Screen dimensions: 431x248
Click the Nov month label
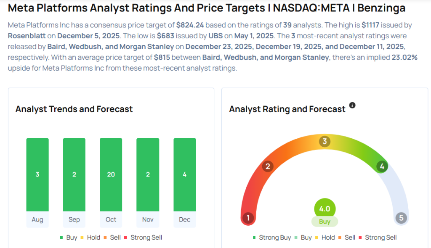click(x=148, y=219)
